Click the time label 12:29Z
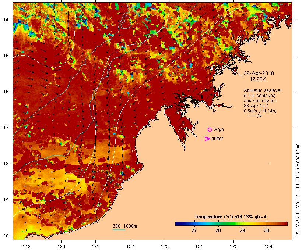Screen dimensions: 302x250 coord(258,79)
